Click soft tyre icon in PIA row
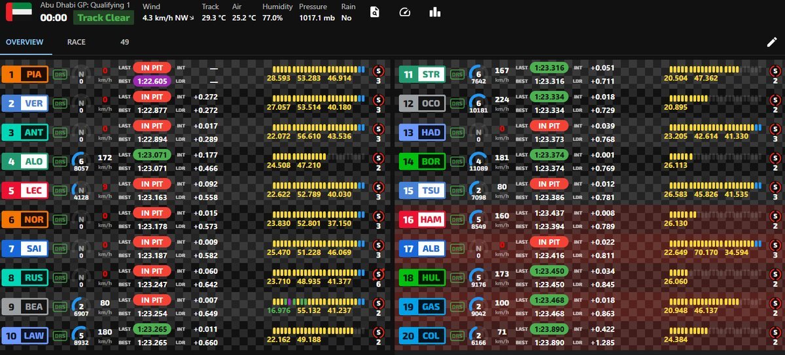 (377, 70)
